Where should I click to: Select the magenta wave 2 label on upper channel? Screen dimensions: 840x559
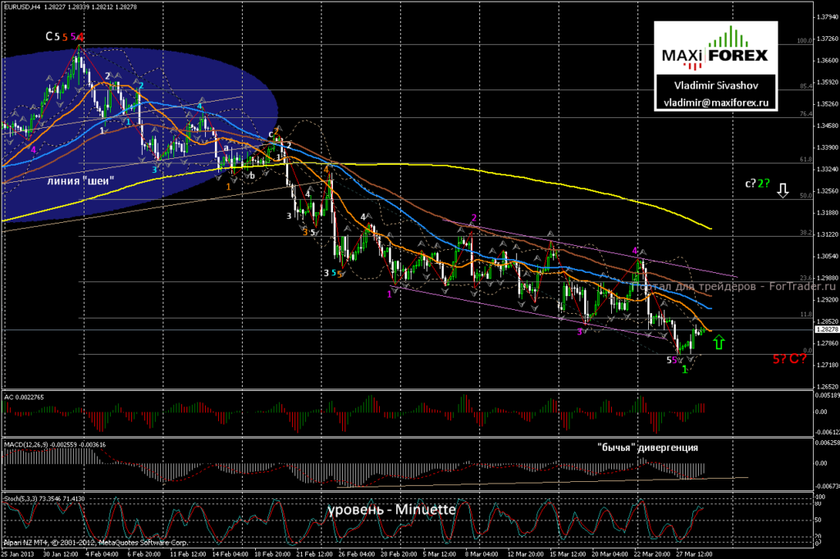tap(473, 218)
